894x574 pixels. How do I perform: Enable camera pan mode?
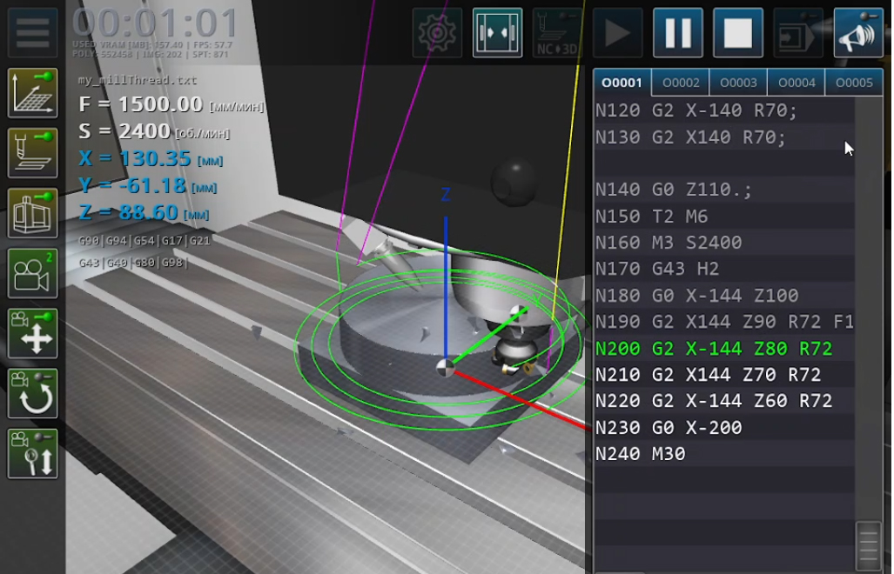click(x=33, y=333)
